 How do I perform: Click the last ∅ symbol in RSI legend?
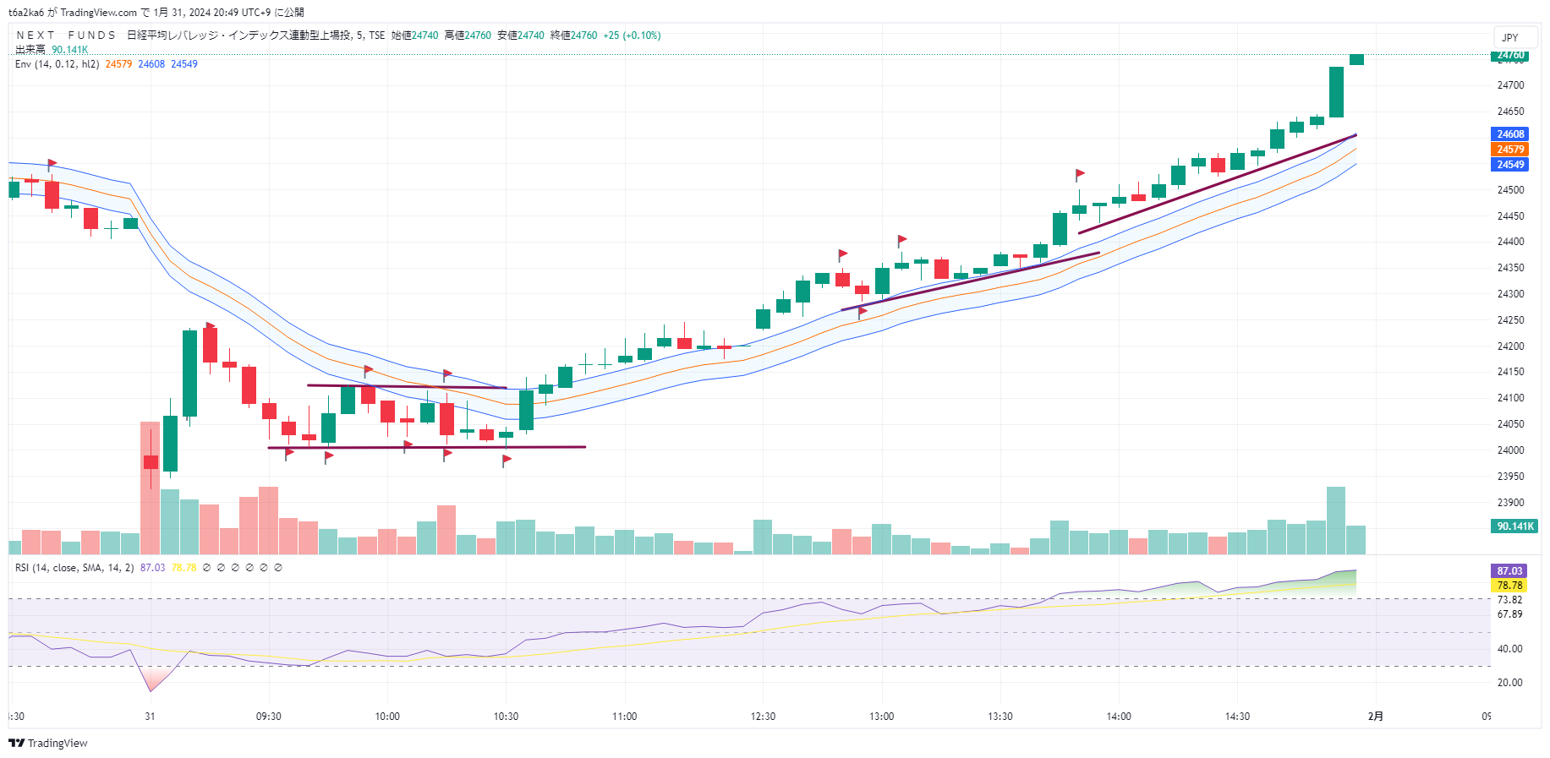coord(278,568)
